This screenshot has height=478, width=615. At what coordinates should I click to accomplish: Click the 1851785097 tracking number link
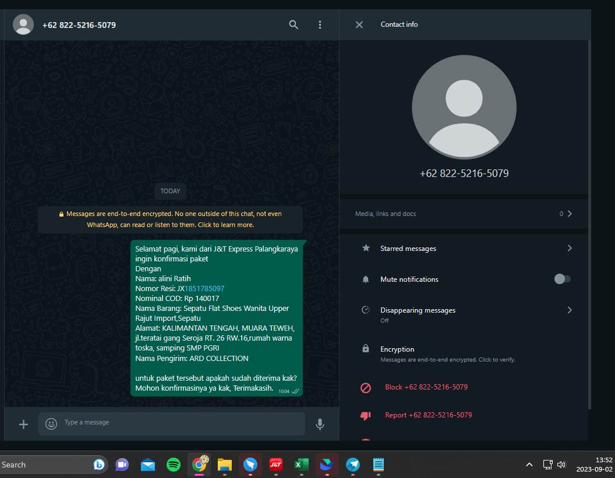[204, 289]
